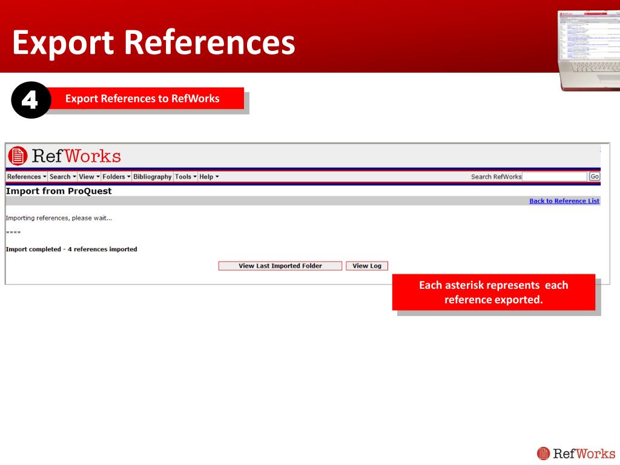Focus the Search RefWorks input field
Screen dimensions: 620x465
coord(555,177)
